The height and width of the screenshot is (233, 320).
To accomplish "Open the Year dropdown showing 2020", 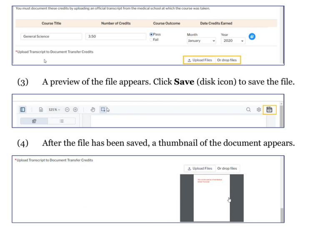I will [x=234, y=41].
